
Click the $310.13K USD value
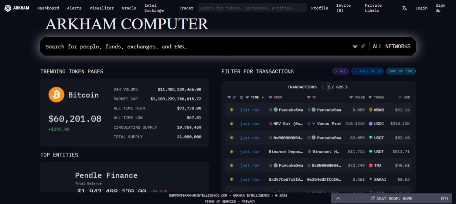[400, 124]
